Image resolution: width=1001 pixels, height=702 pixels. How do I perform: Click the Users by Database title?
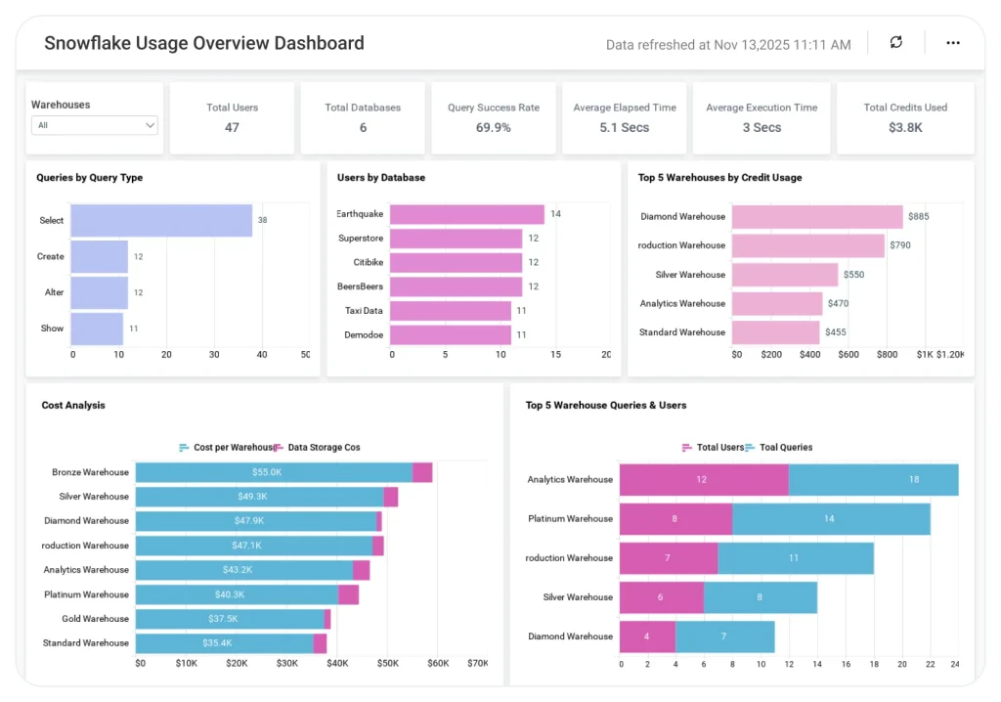381,178
